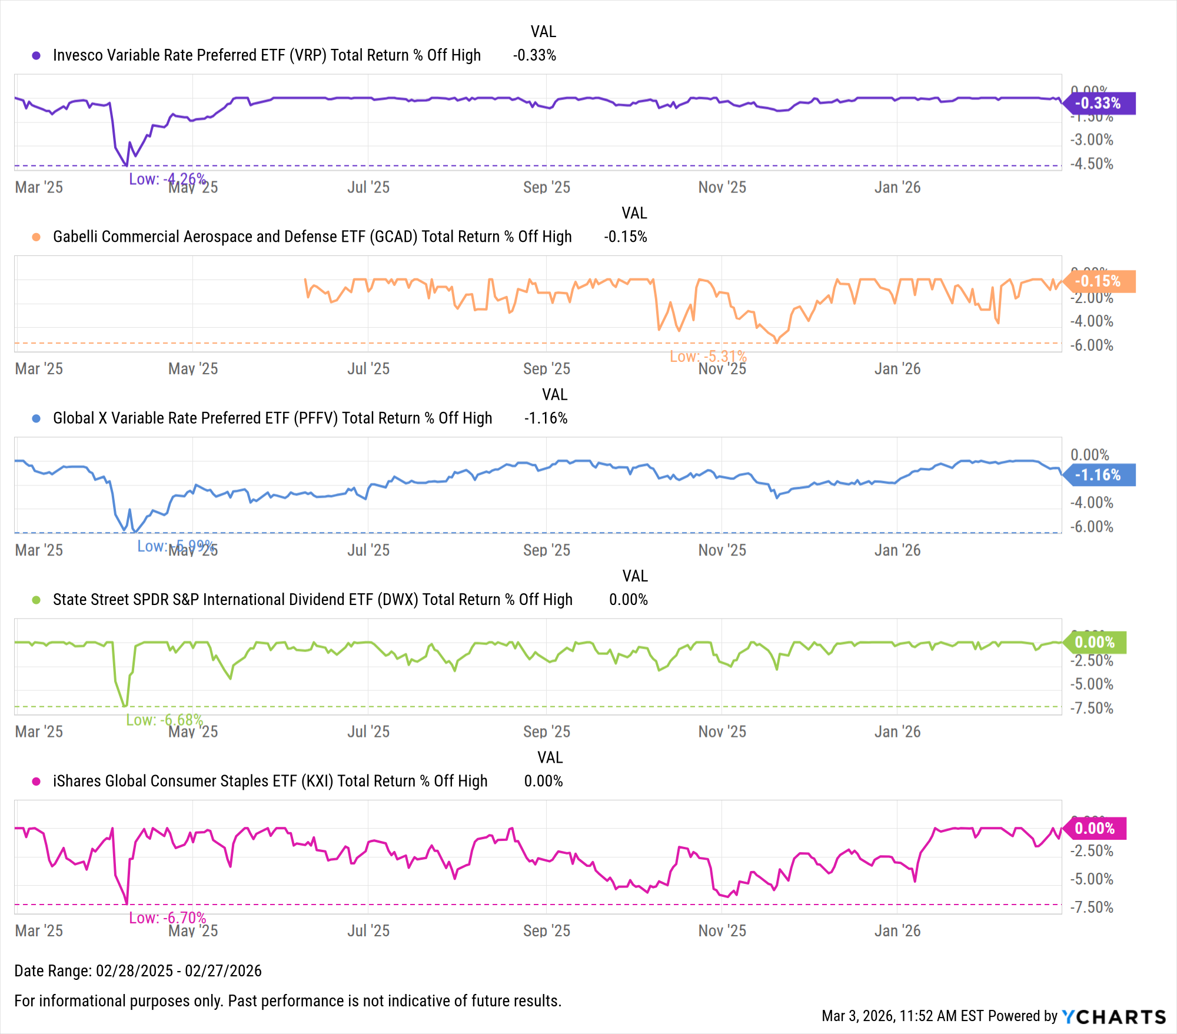Screen dimensions: 1177x1034
Task: Click the pink KXI legend dot
Action: 36,781
